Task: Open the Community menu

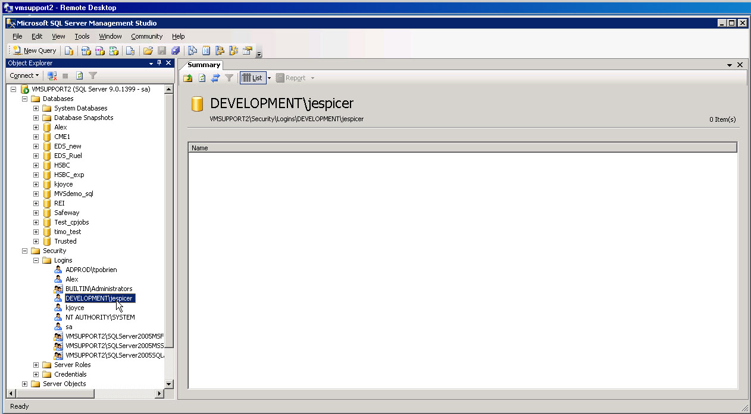Action: point(146,36)
